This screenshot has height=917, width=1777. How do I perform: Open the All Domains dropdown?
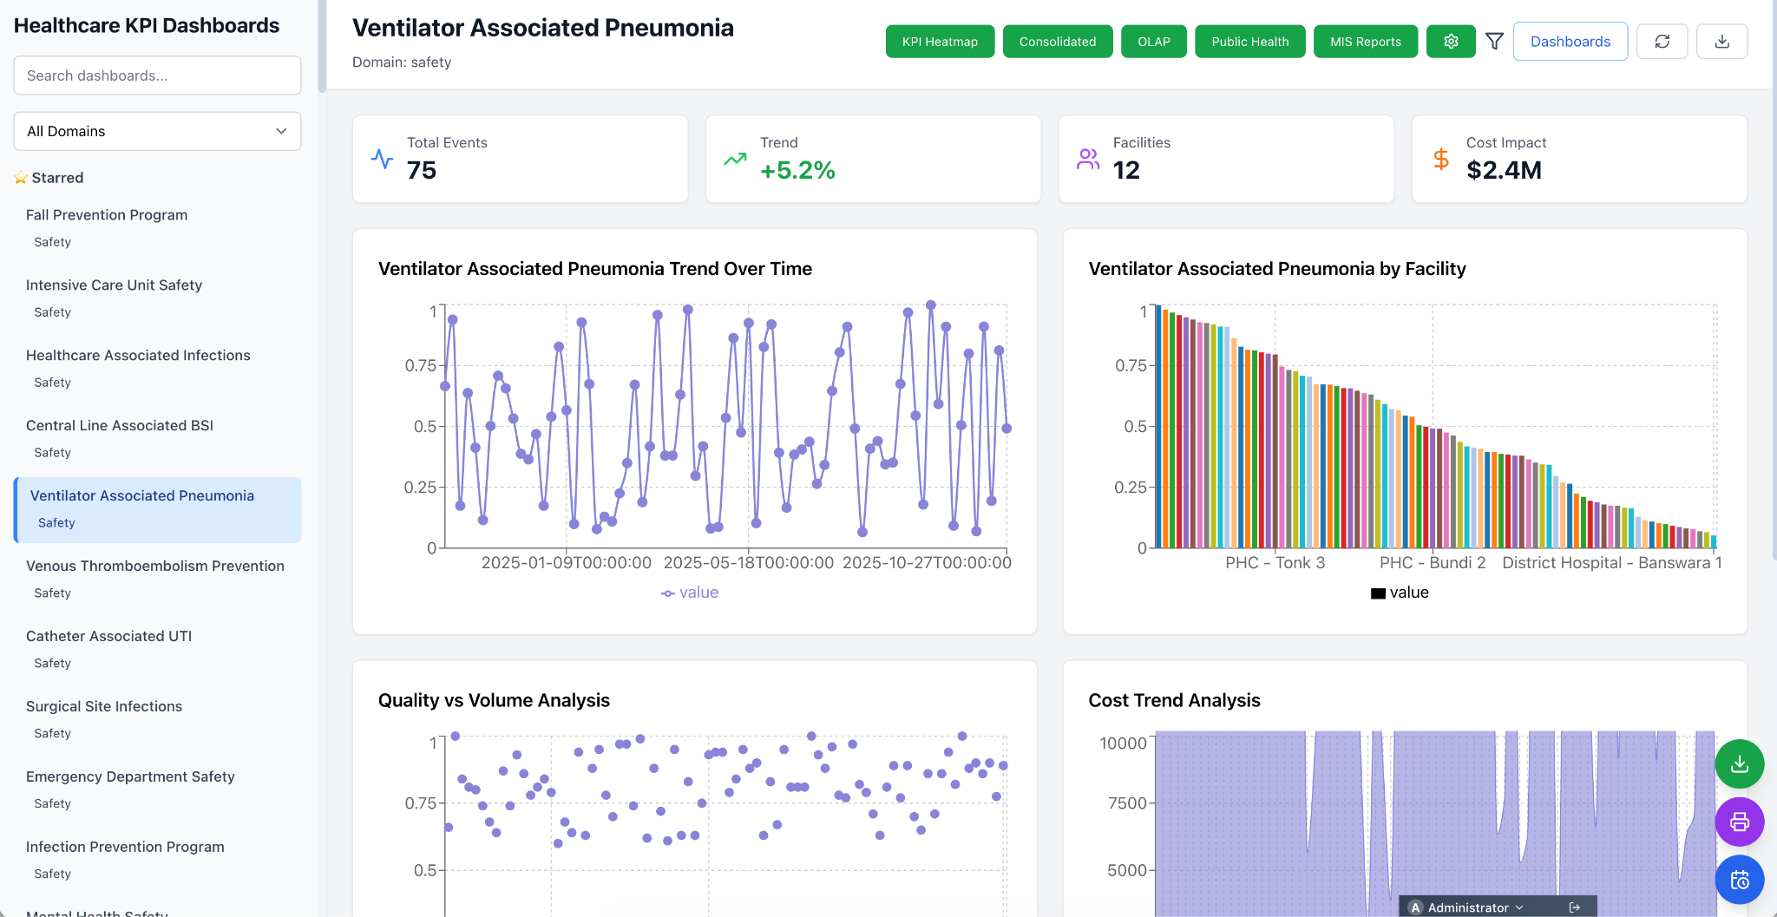pyautogui.click(x=157, y=131)
